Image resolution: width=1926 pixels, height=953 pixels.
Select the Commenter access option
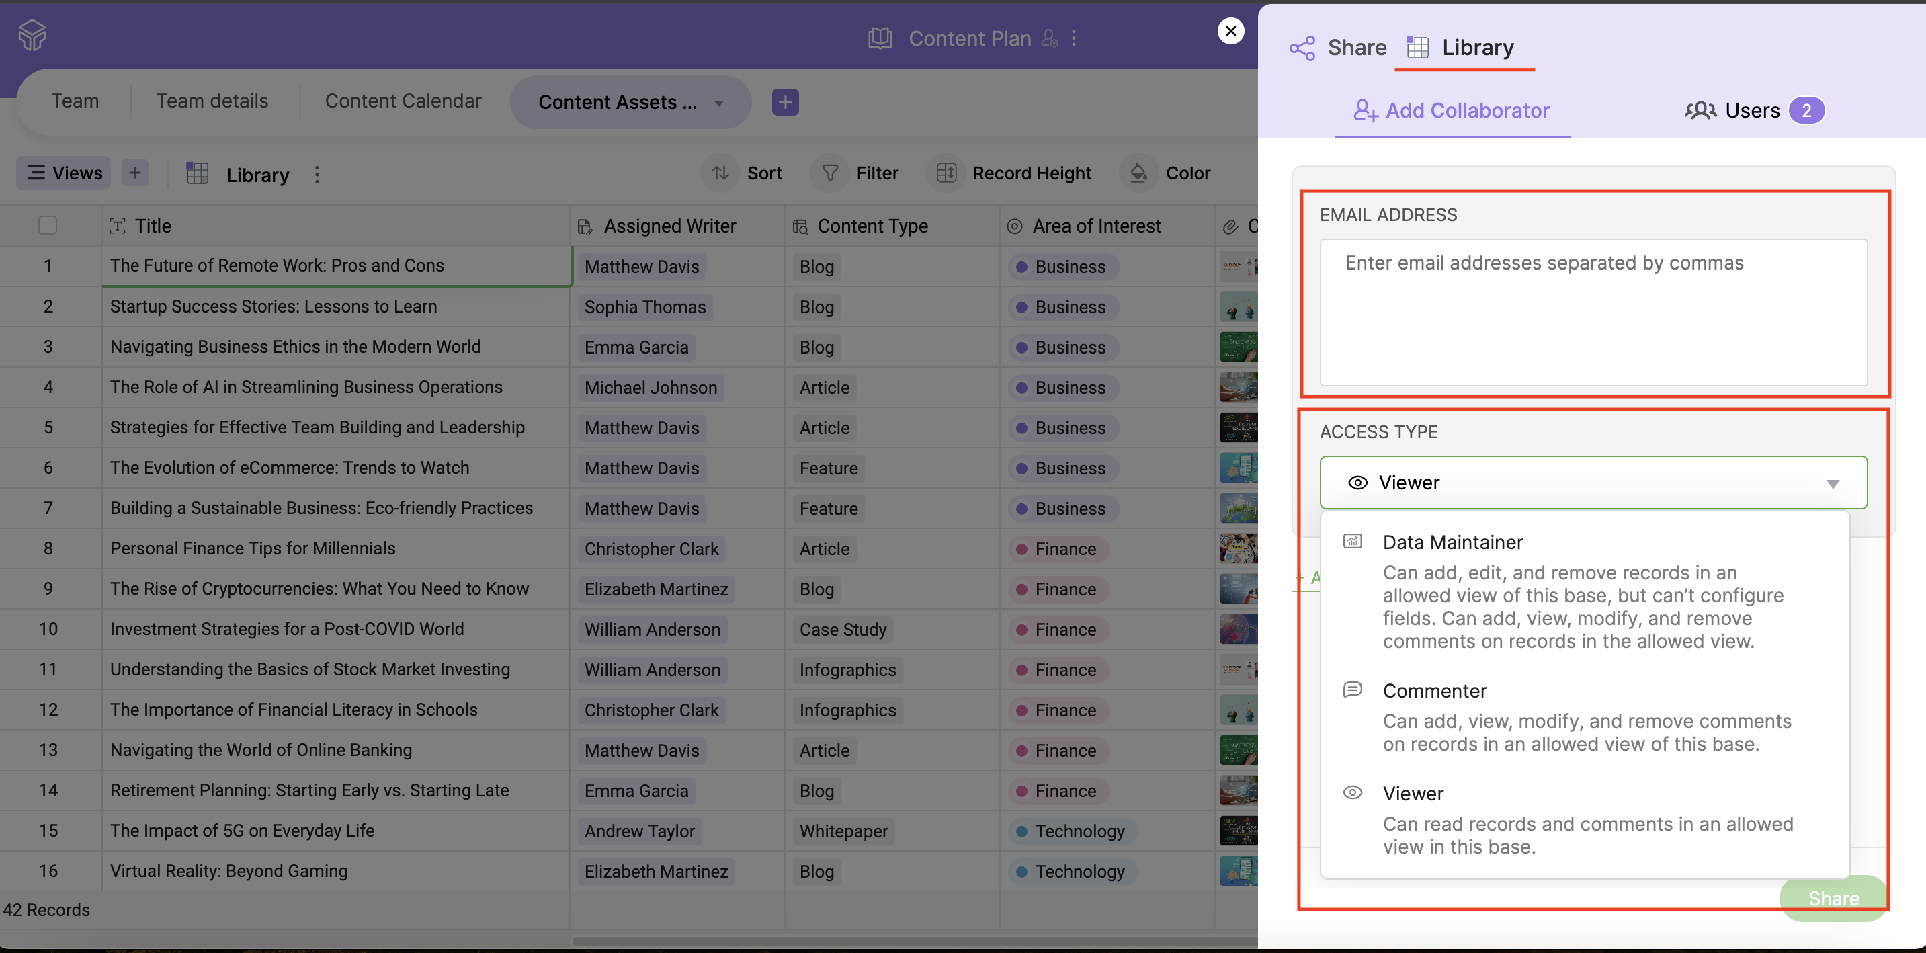[x=1434, y=691]
